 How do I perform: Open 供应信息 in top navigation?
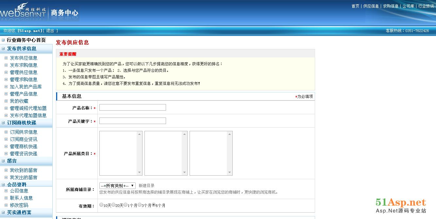[371, 6]
